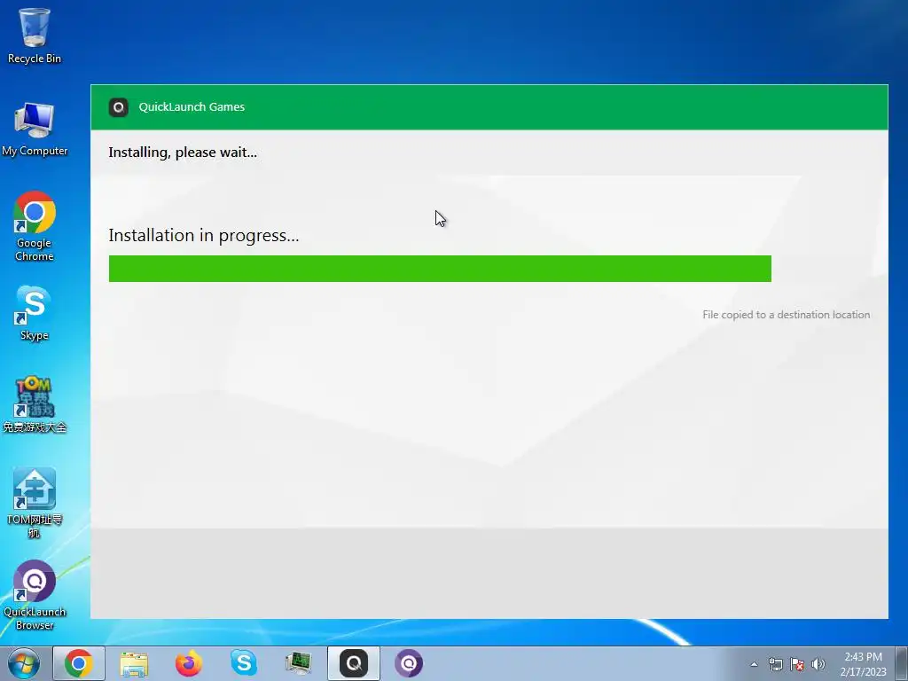Image resolution: width=908 pixels, height=681 pixels.
Task: Show hidden system tray icons
Action: (754, 664)
